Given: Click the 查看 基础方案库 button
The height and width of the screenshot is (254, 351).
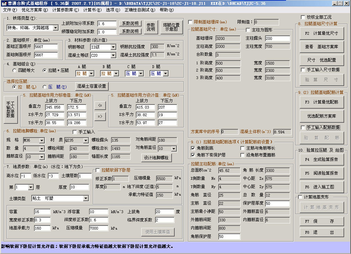Looking at the screenshot, I should click(x=322, y=46).
